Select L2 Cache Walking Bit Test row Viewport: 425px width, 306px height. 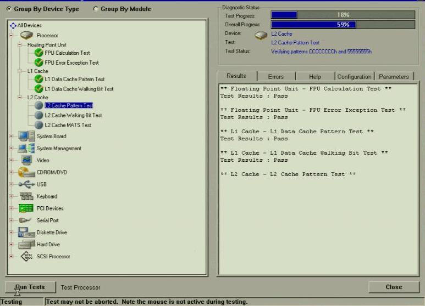[x=73, y=115]
